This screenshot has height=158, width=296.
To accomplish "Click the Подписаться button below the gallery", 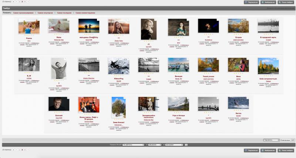I will click(x=251, y=151).
